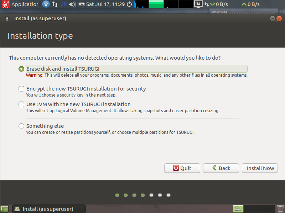
Task: Open the Applications menu in the panel
Action: tap(25, 4)
